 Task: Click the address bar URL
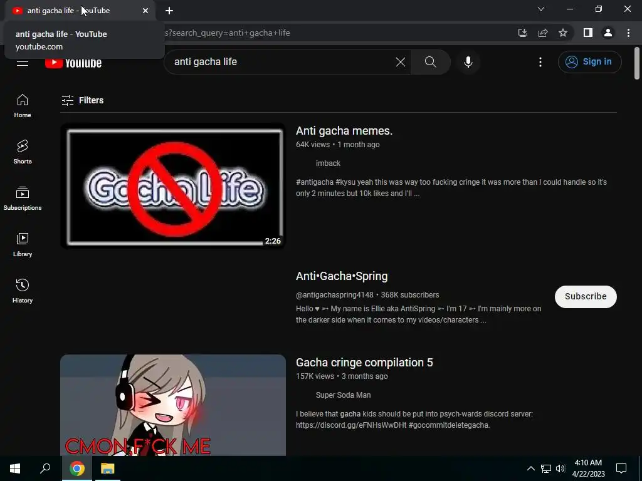227,33
